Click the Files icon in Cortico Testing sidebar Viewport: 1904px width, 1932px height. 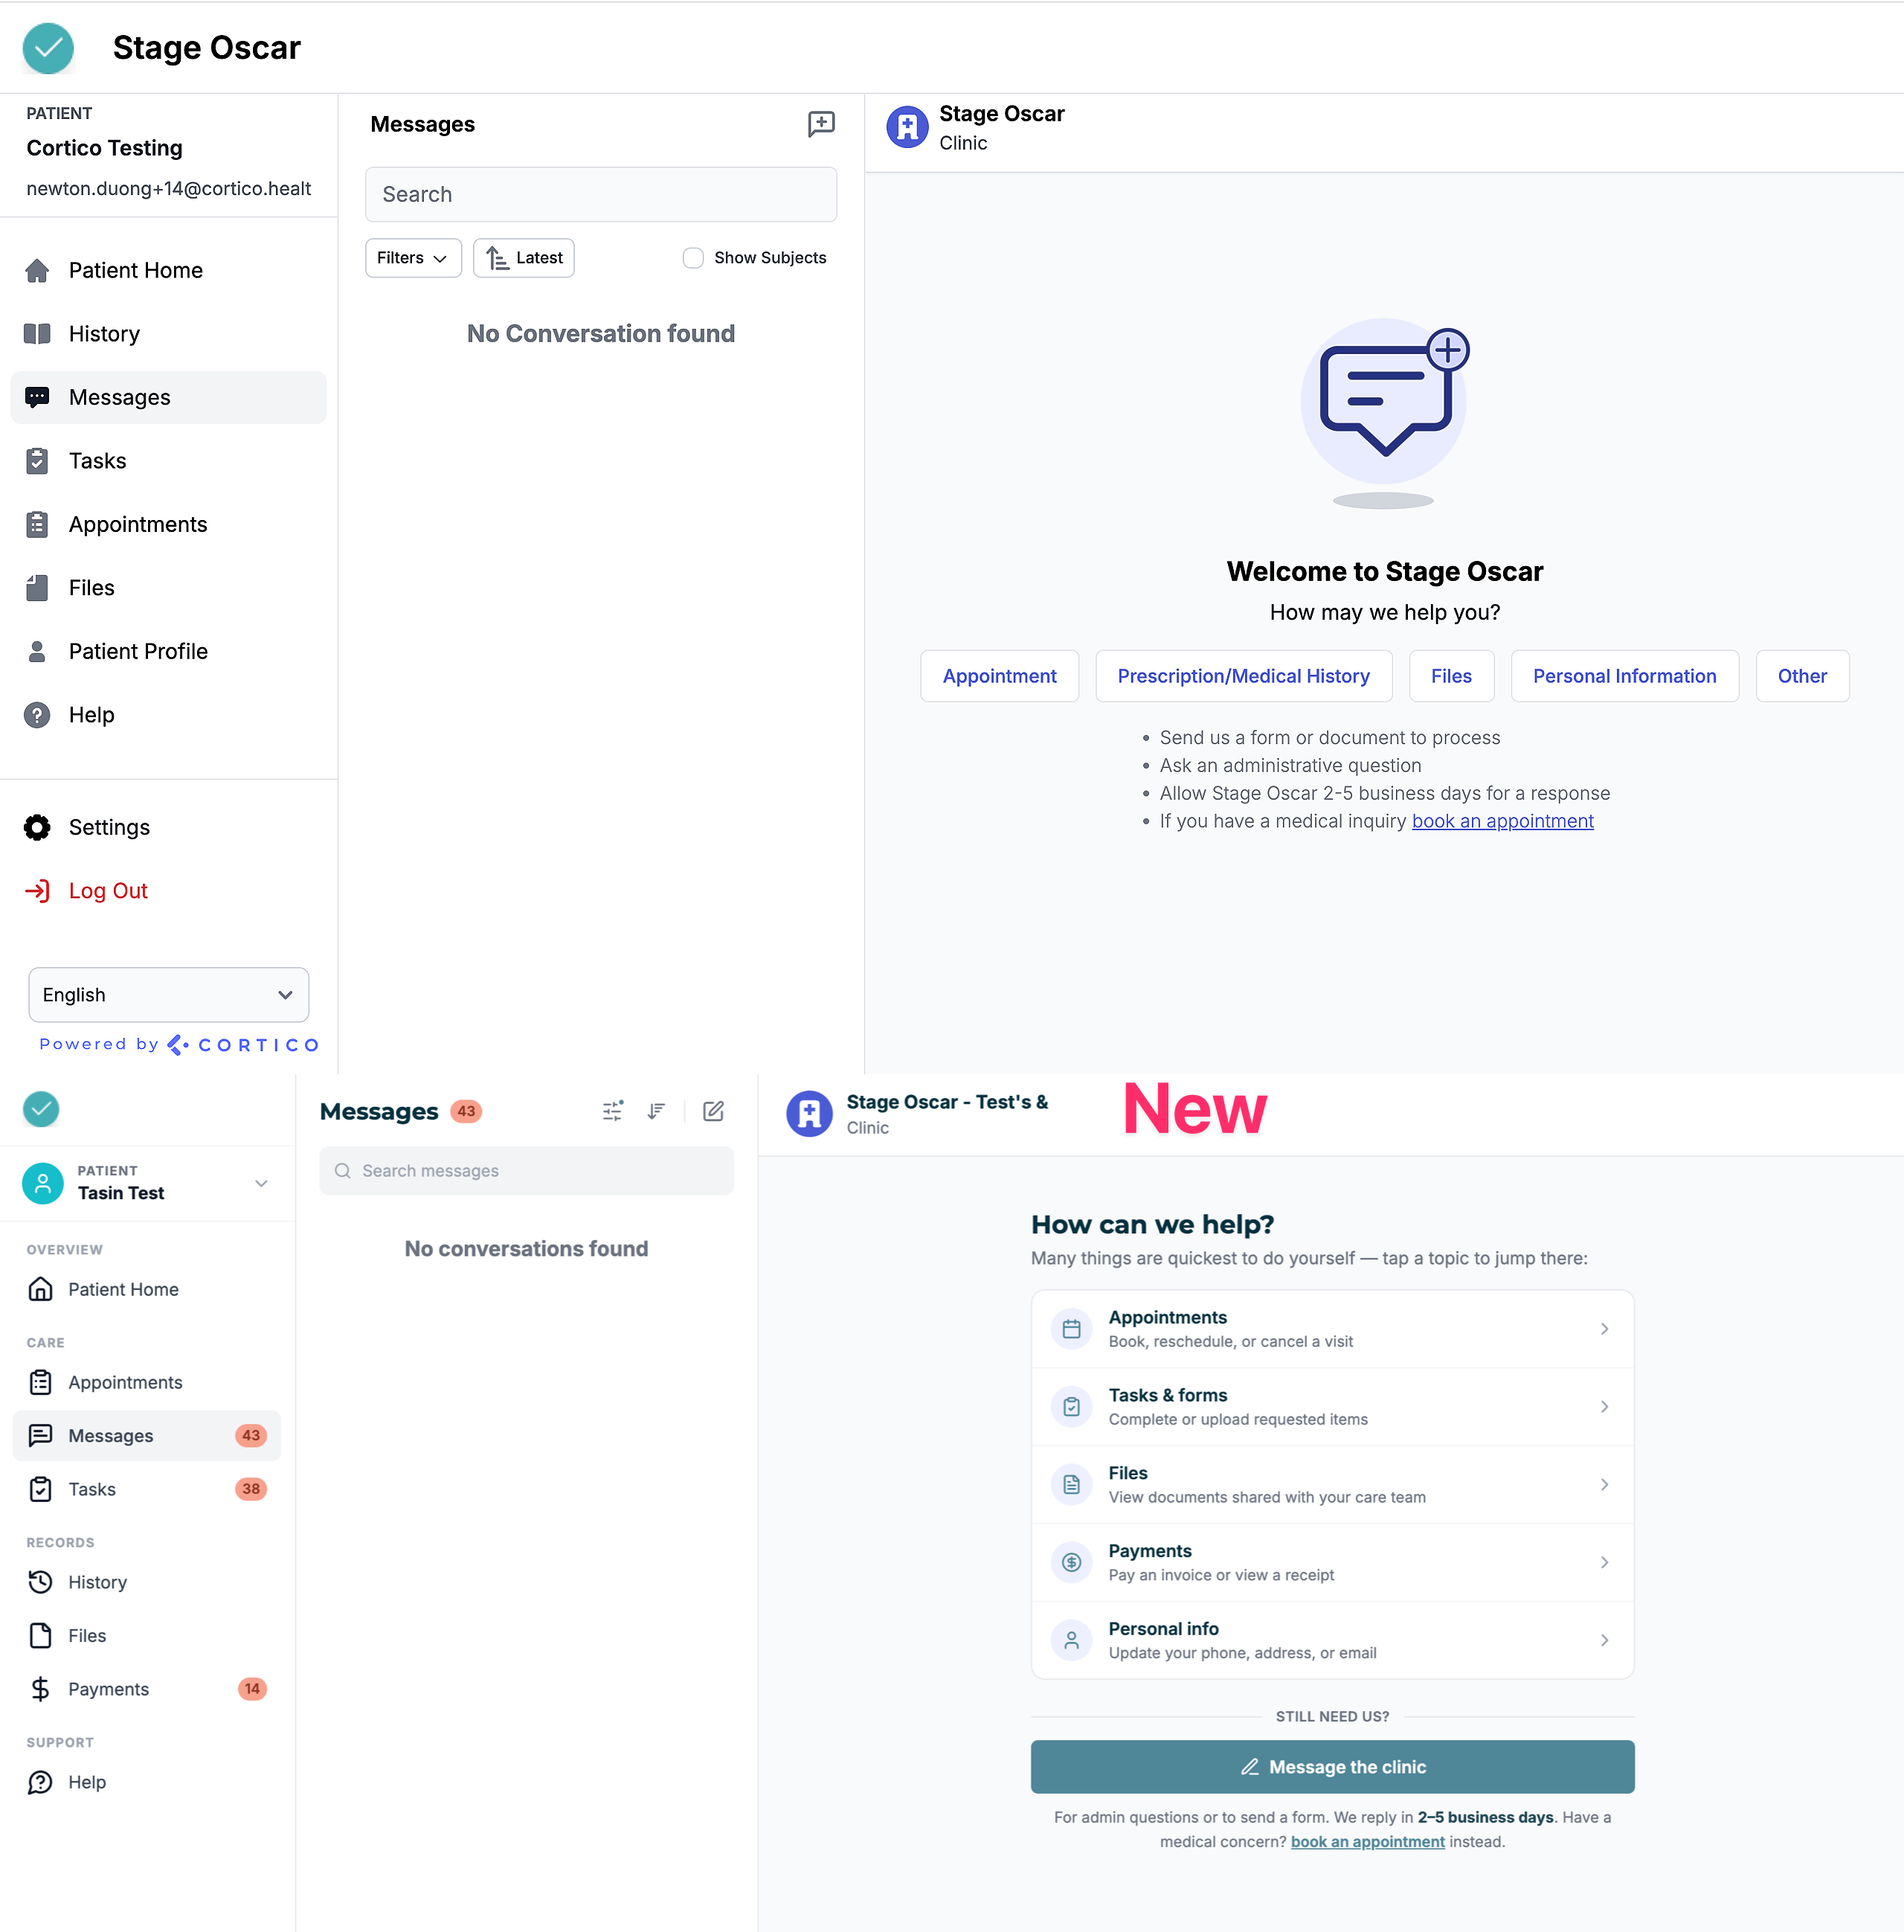(x=37, y=588)
